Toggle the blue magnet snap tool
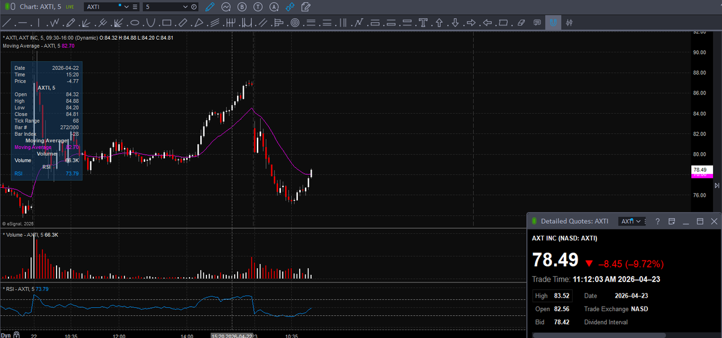722x338 pixels. click(x=553, y=23)
